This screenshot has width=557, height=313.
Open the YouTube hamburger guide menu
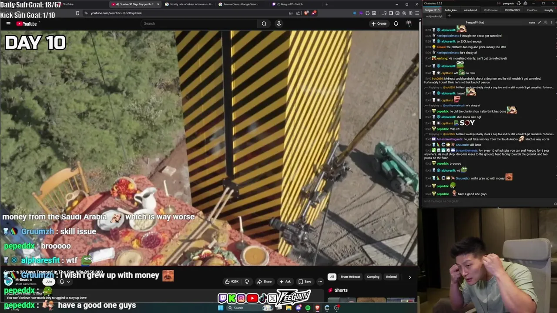click(8, 23)
